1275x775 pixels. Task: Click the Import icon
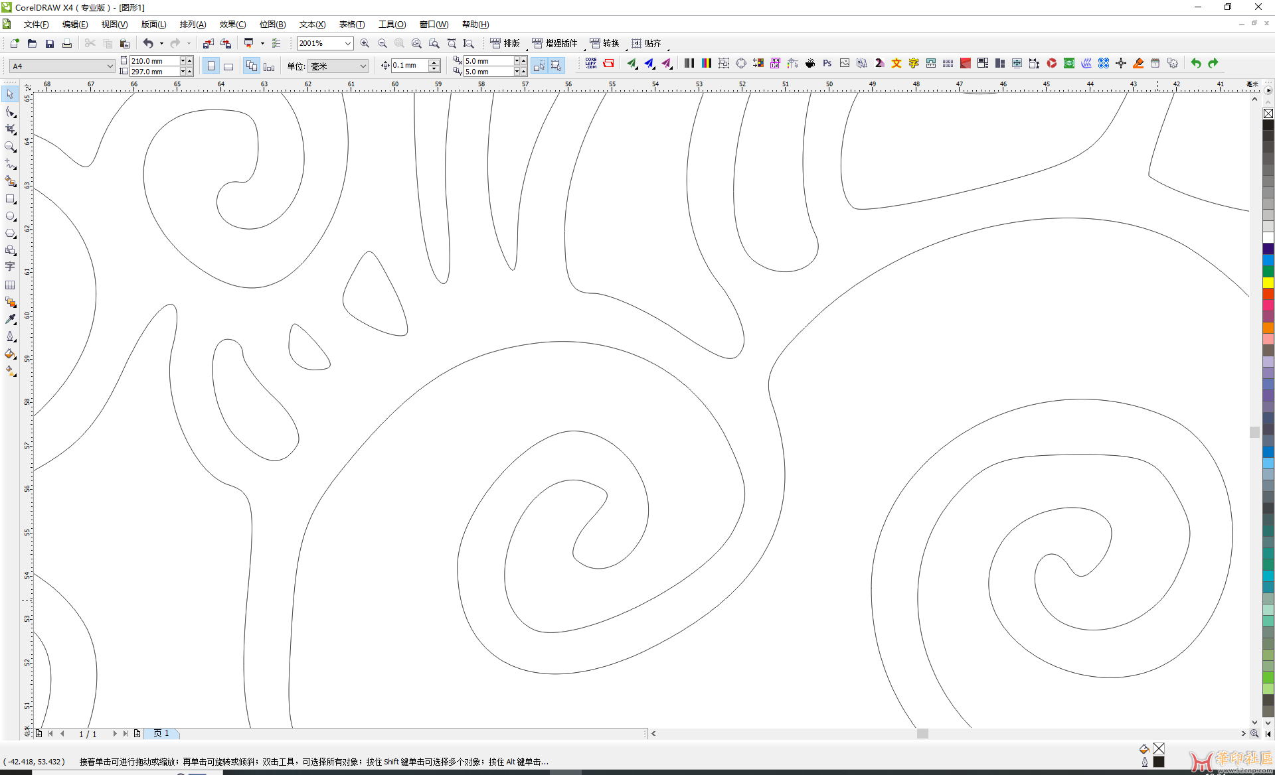pos(208,43)
